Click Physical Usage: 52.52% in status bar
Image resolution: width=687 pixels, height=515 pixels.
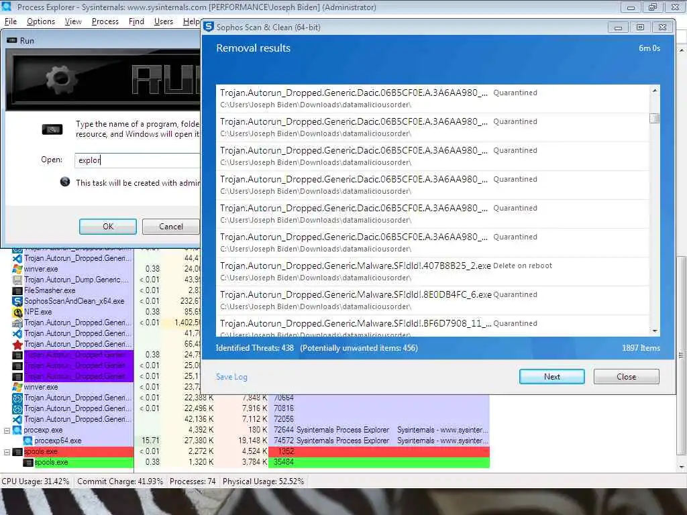(263, 481)
